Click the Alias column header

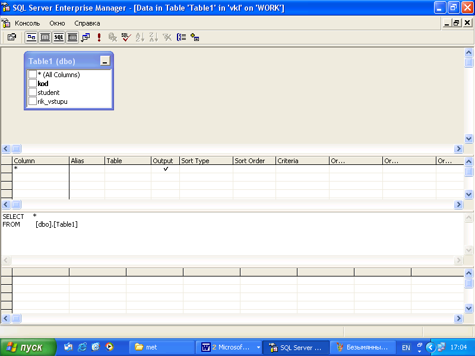(87, 161)
